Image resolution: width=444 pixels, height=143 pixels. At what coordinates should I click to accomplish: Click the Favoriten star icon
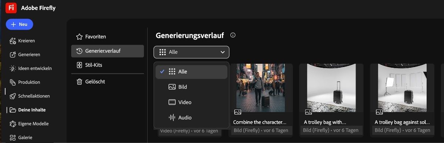point(79,37)
